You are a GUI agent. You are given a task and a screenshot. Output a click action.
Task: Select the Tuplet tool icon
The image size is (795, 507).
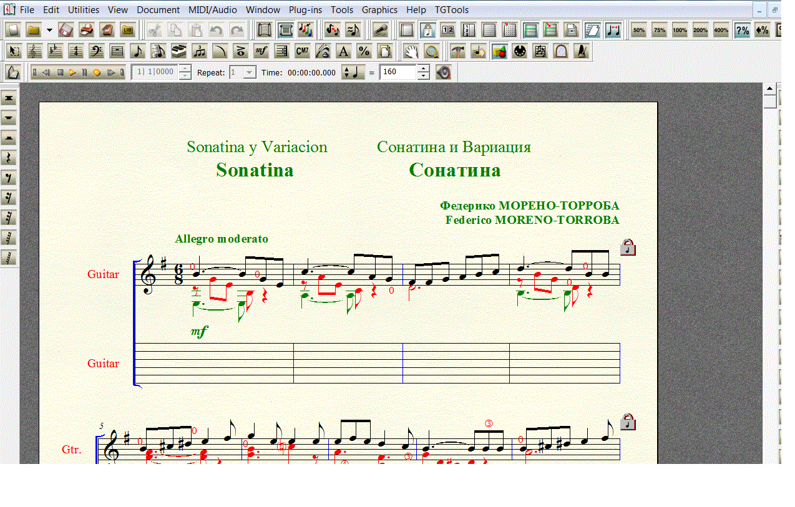click(x=200, y=51)
